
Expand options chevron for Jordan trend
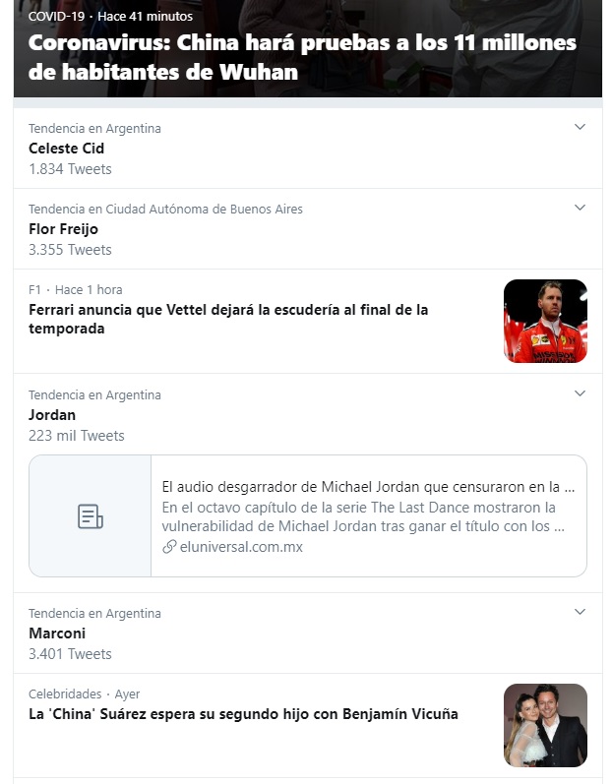(580, 393)
